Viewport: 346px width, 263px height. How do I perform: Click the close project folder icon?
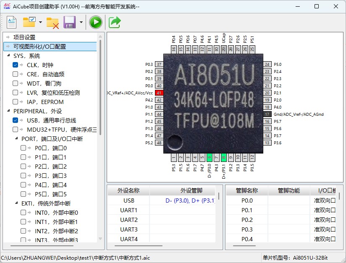[52, 23]
